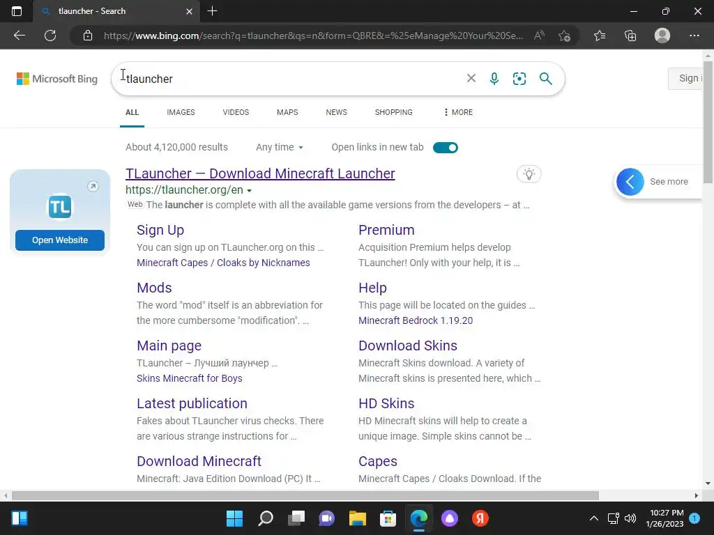
Task: Open Minecraft Bedrock 1.19.20 link
Action: [x=416, y=320]
